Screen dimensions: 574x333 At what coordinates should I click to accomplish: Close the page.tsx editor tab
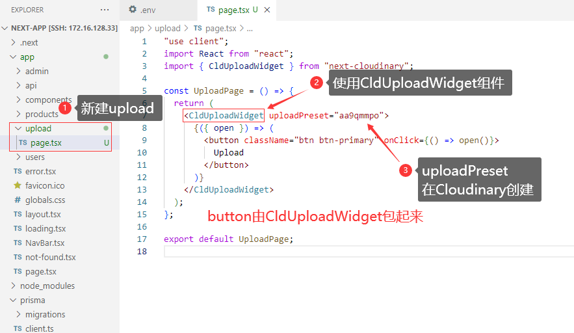(x=267, y=10)
